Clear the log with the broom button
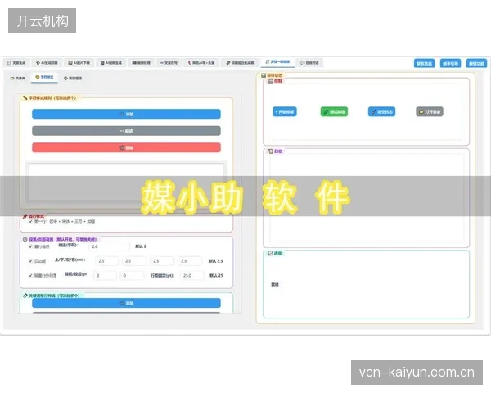Image resolution: width=491 pixels, height=393 pixels. tap(381, 111)
